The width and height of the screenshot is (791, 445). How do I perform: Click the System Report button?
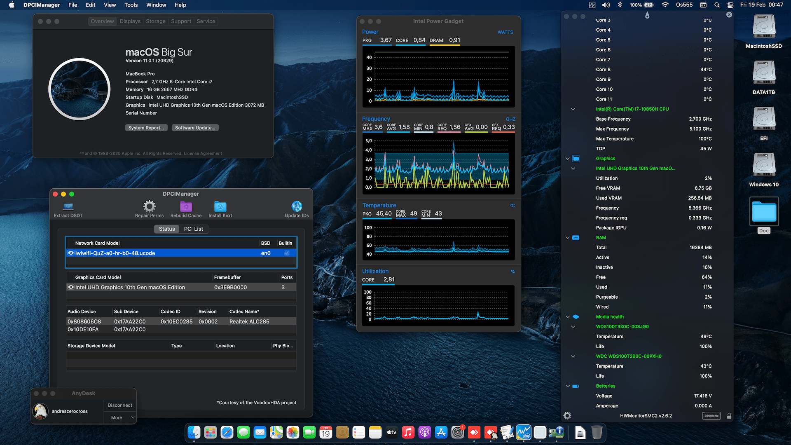coord(146,128)
